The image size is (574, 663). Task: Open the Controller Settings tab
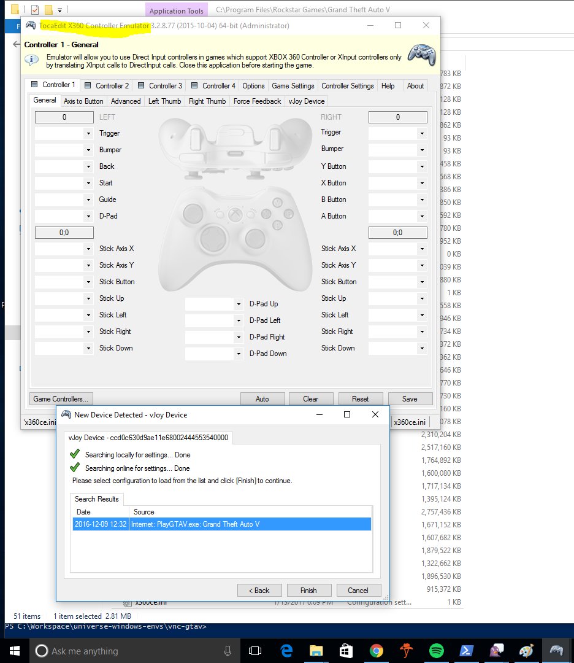(348, 86)
